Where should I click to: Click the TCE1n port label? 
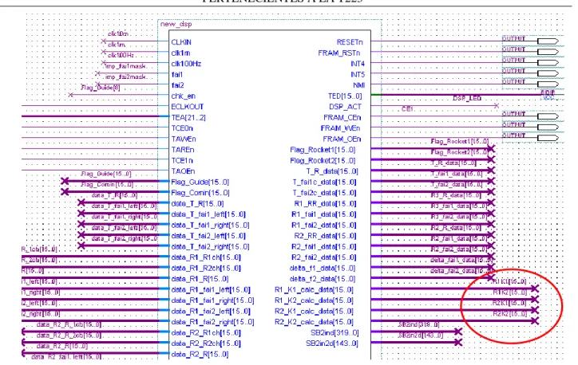[182, 161]
